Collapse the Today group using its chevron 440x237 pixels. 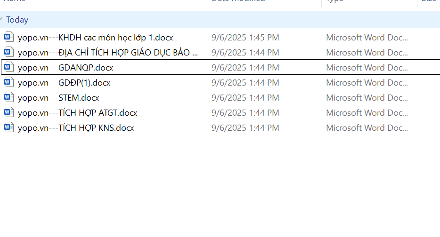[x=2, y=20]
